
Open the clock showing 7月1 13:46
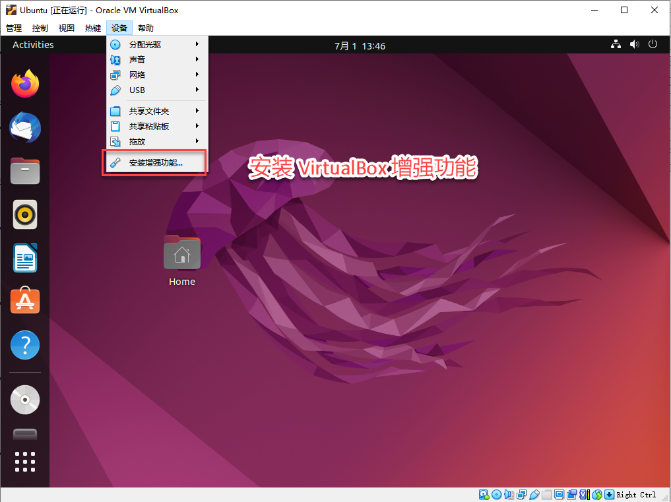click(x=360, y=46)
